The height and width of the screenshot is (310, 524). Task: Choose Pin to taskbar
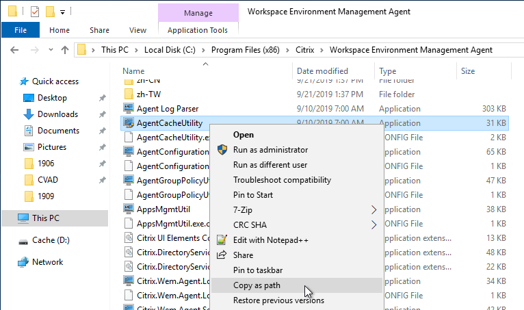(297, 270)
